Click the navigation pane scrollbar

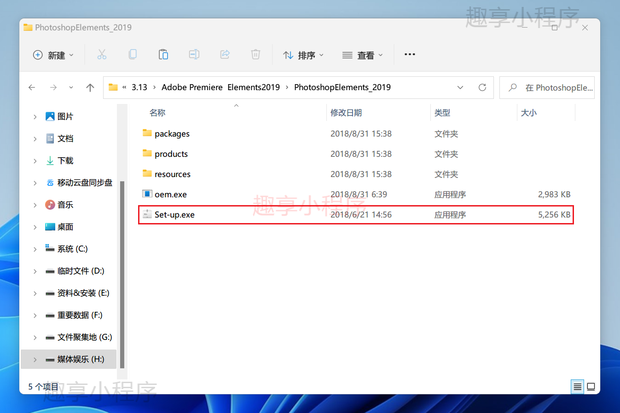(x=122, y=275)
